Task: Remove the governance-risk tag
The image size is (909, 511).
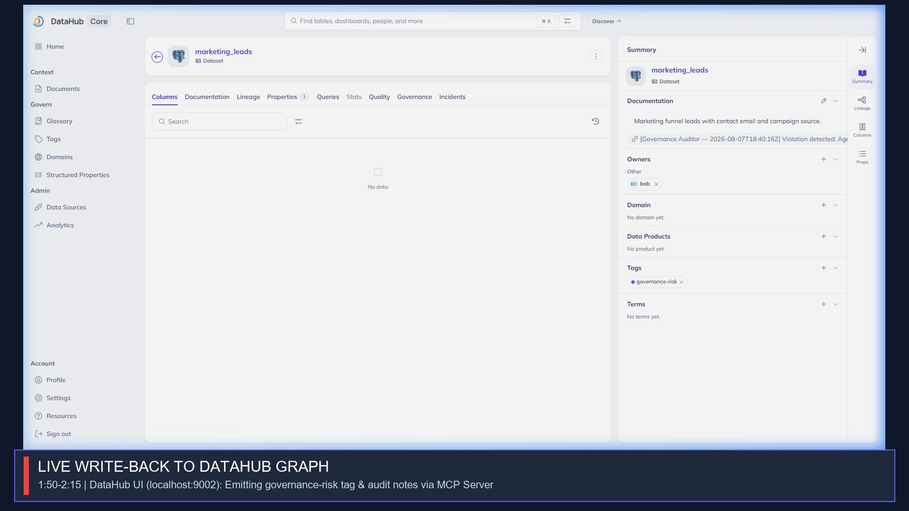Action: (682, 282)
